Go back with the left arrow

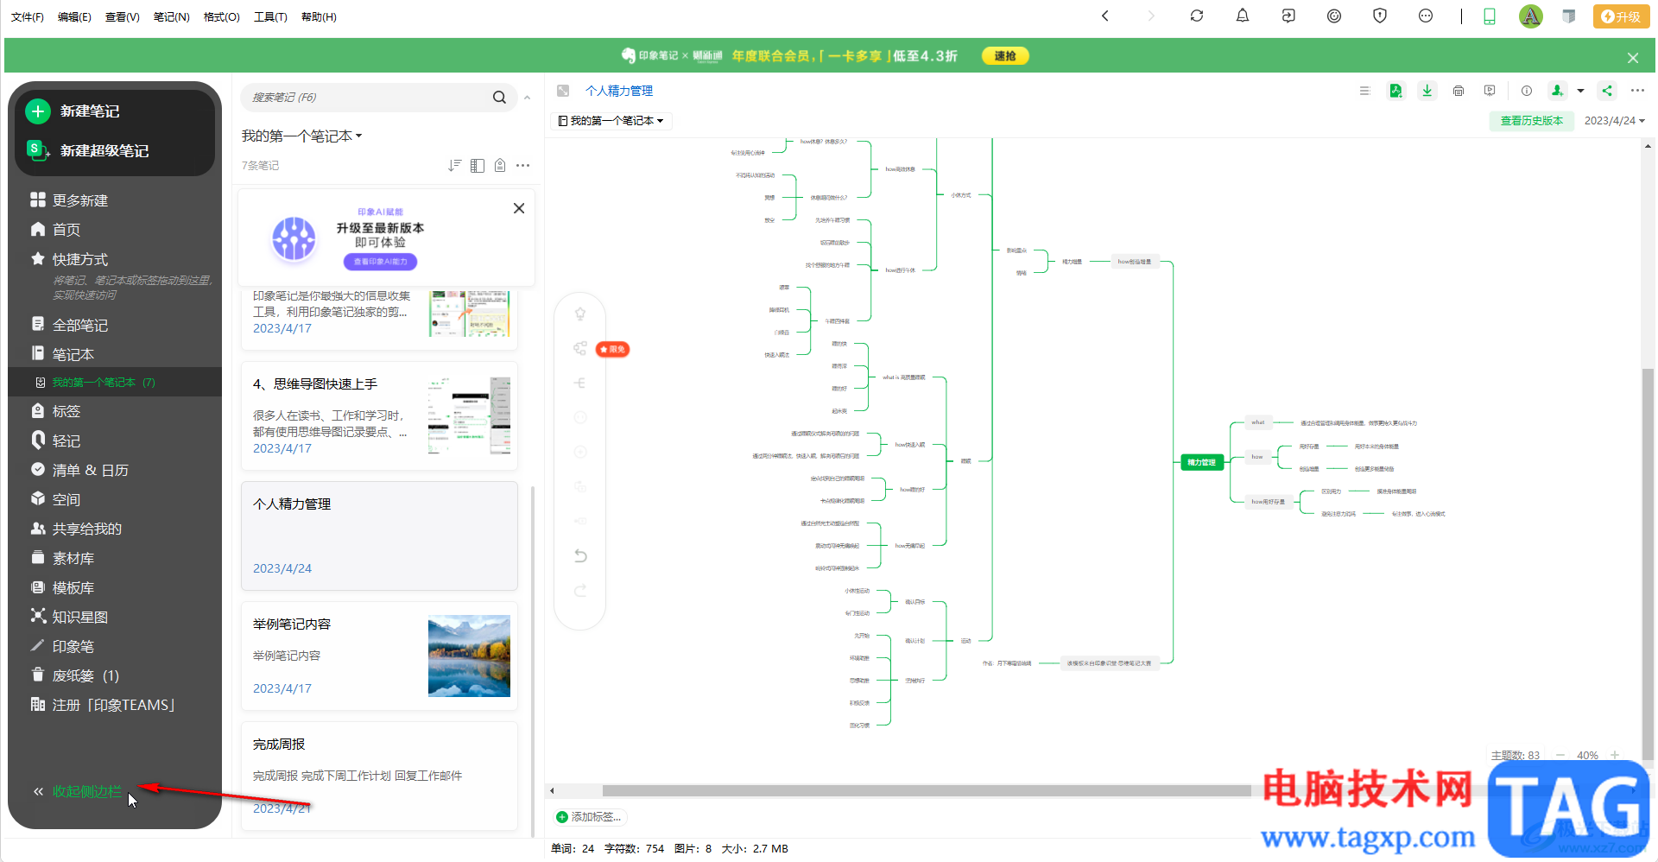[x=1105, y=16]
